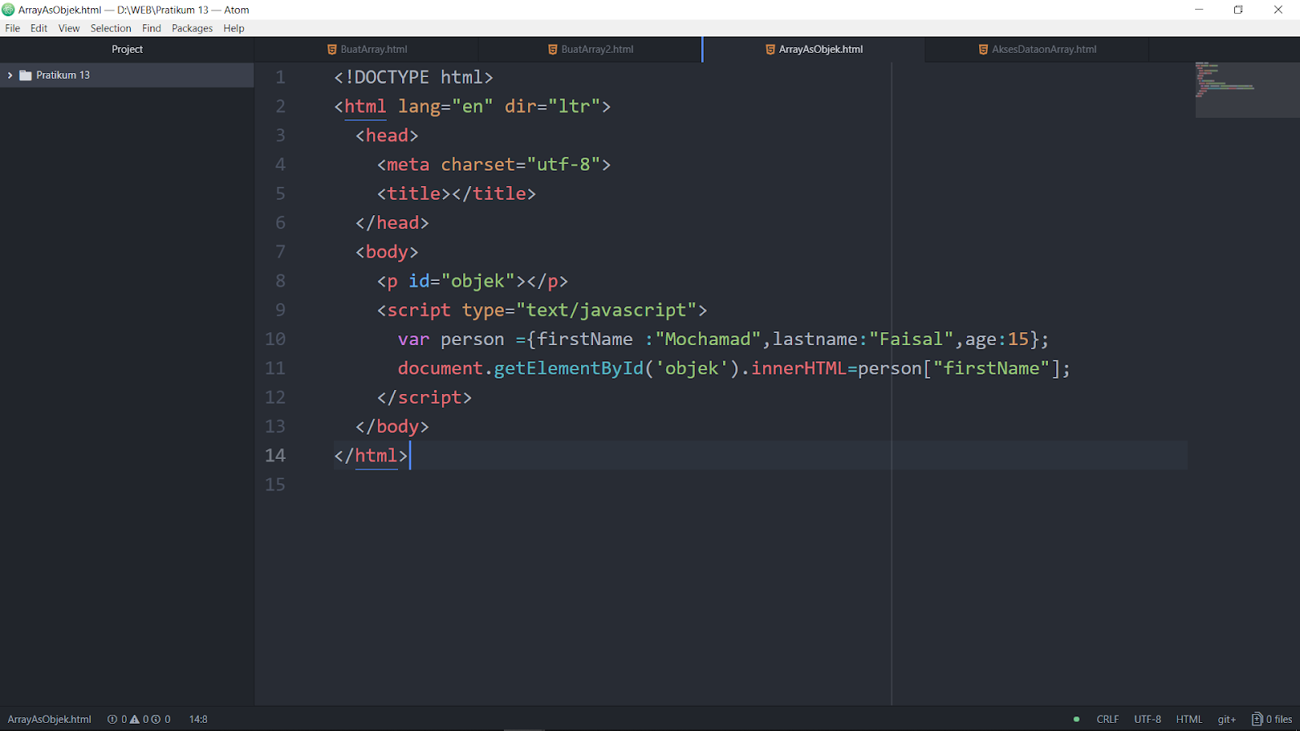Image resolution: width=1300 pixels, height=731 pixels.
Task: Click the HTML5 icon on the BuatArray.html tab
Action: tap(331, 49)
